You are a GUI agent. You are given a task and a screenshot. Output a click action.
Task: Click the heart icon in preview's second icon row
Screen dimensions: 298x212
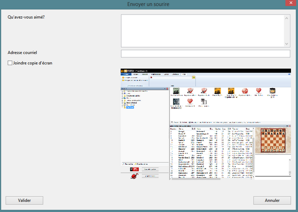(189, 102)
